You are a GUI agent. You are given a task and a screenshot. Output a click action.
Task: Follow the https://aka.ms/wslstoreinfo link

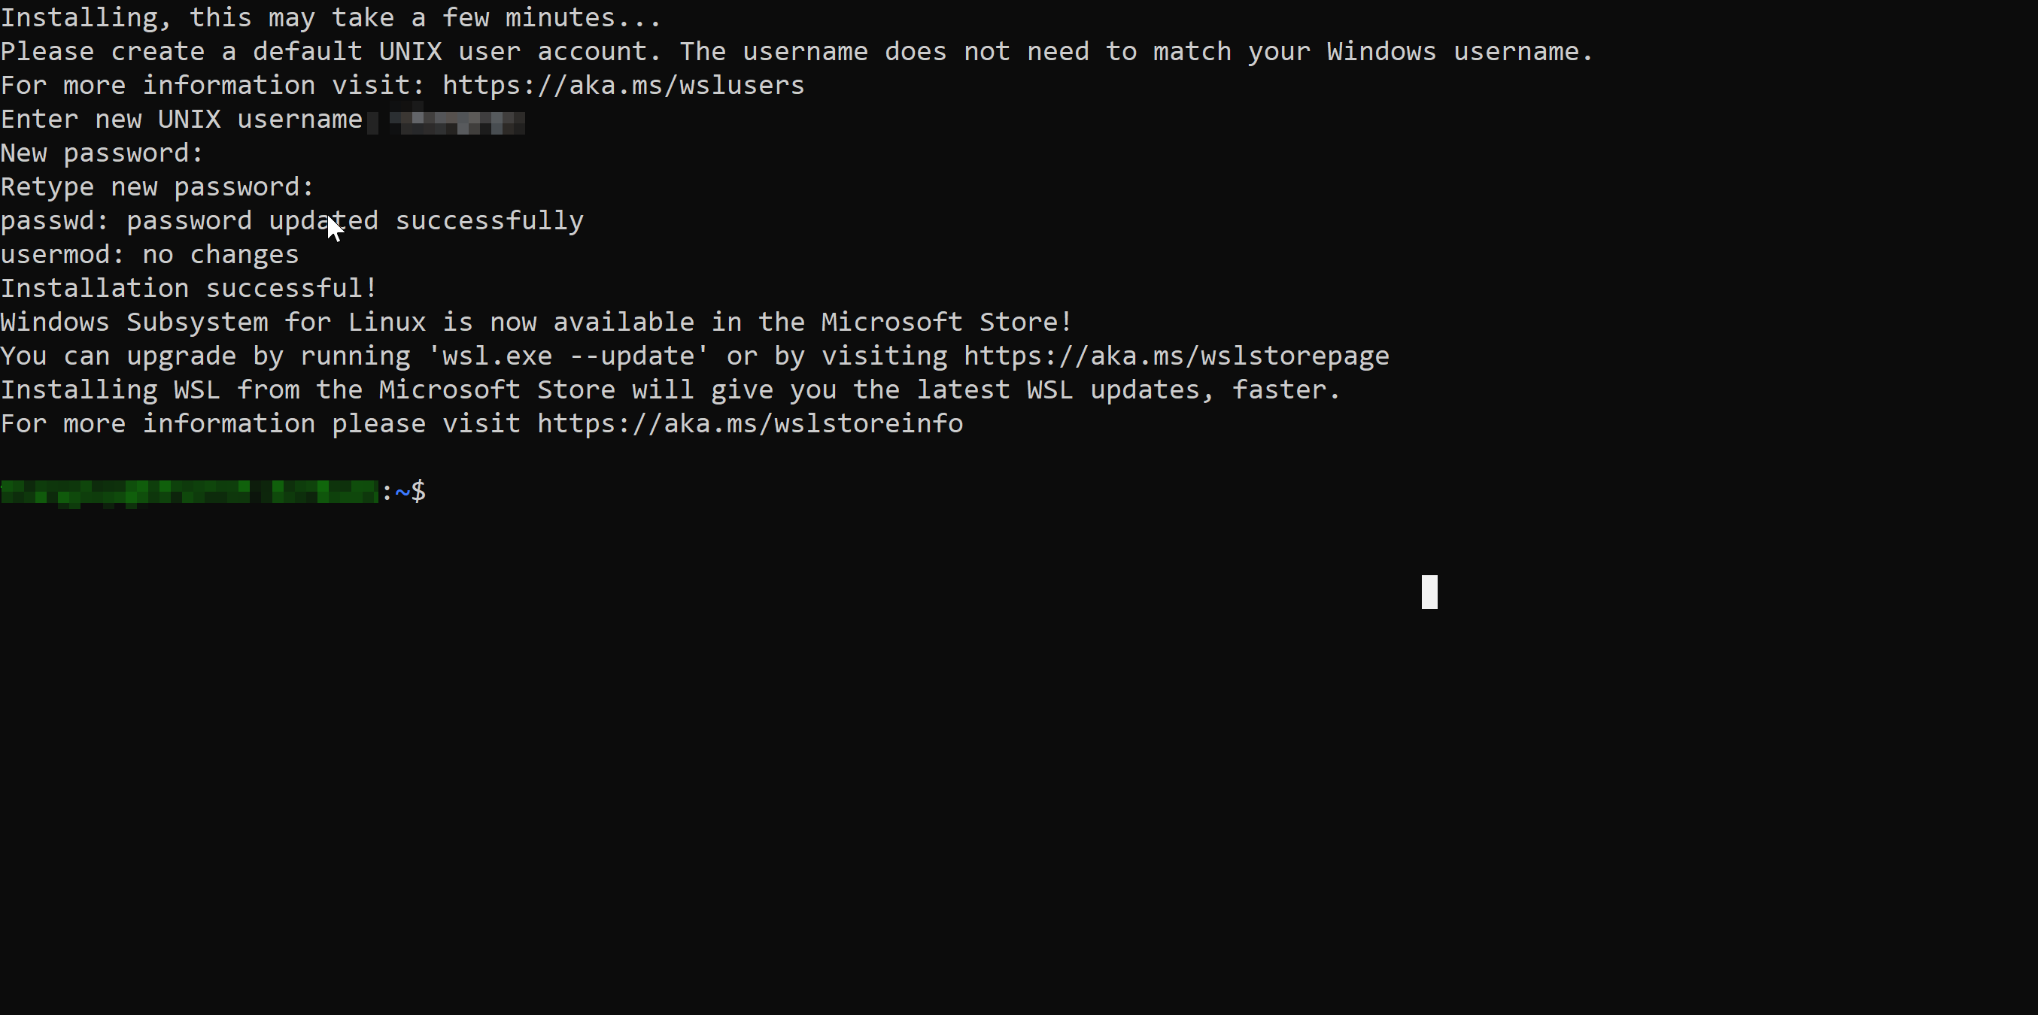(750, 424)
